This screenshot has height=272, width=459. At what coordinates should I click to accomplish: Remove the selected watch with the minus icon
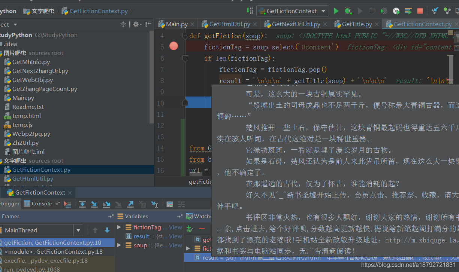coord(202,229)
